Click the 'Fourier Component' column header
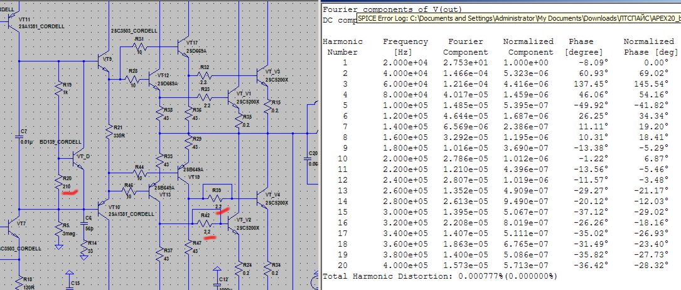This screenshot has height=290, width=681. pyautogui.click(x=466, y=47)
